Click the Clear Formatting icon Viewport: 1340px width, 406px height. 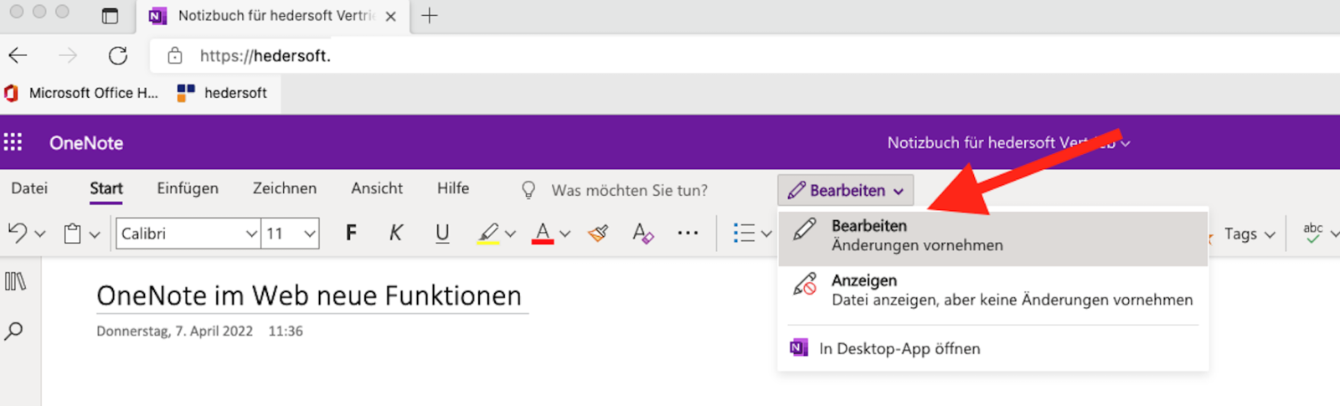642,233
